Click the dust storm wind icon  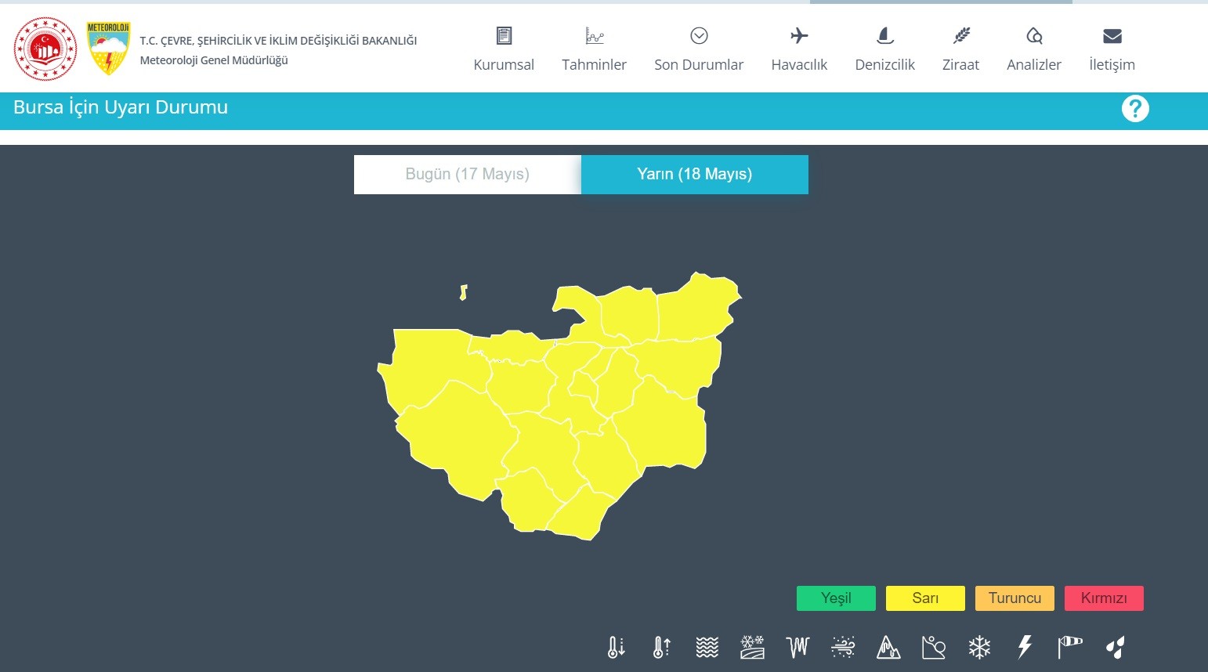(x=843, y=647)
